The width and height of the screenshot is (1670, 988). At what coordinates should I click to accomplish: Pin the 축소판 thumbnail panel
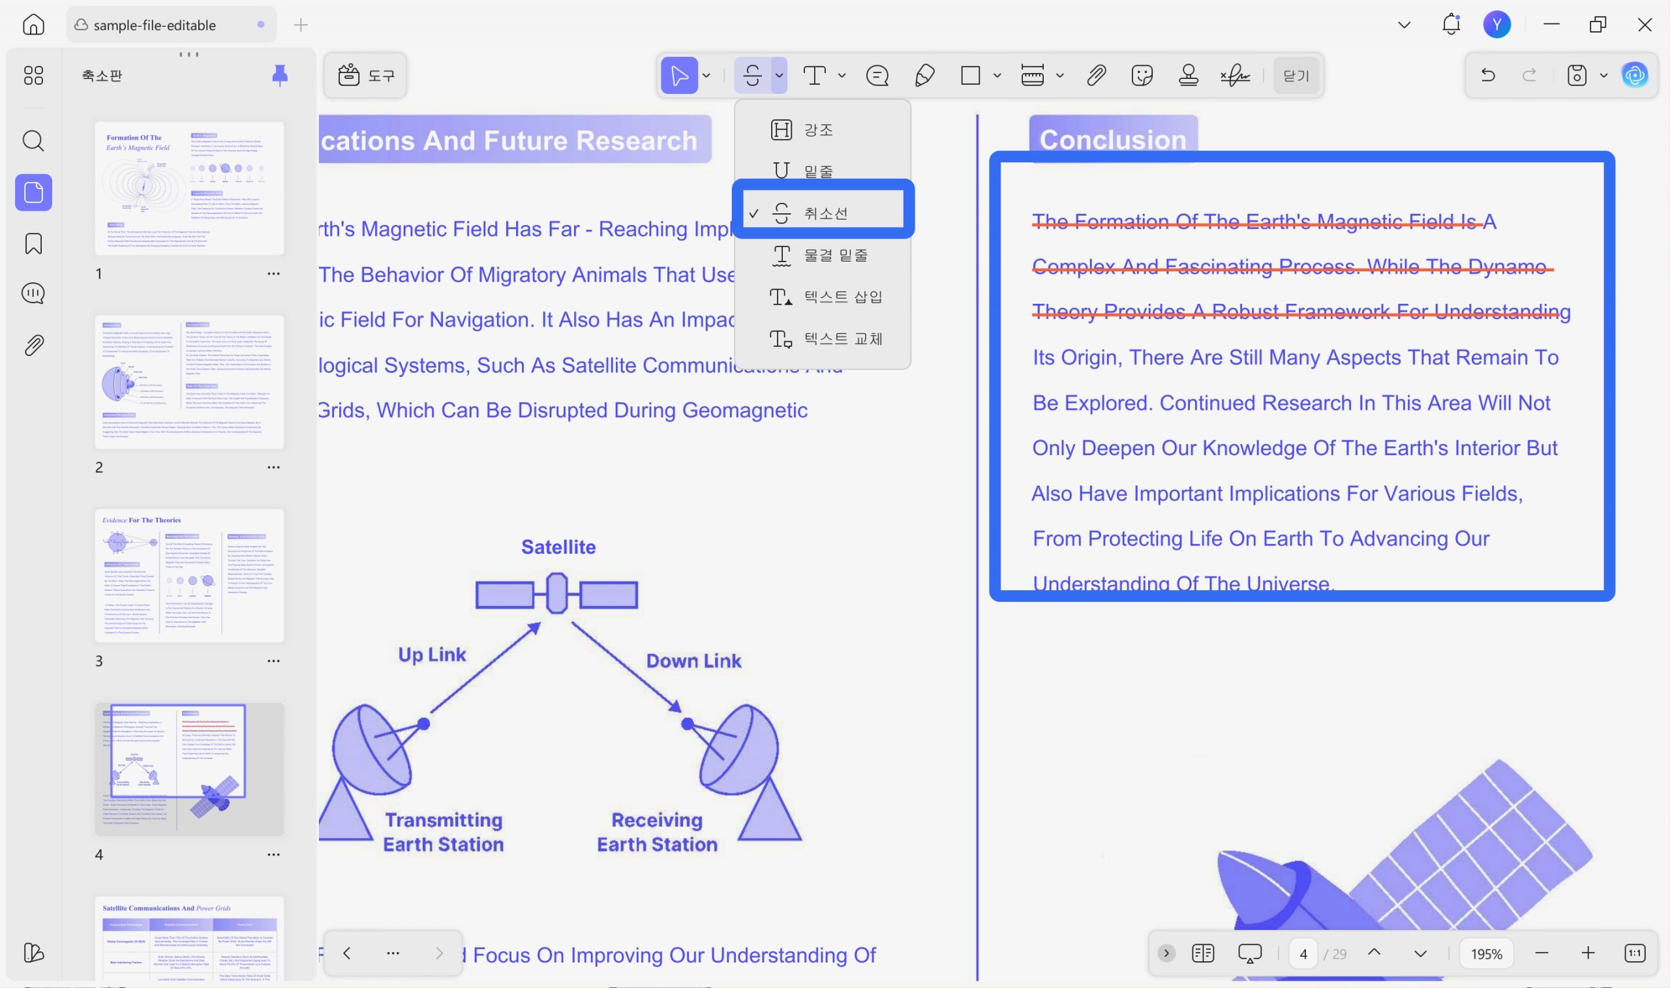coord(280,75)
